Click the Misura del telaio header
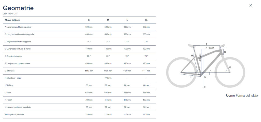Image resolution: width=261 pixels, height=122 pixels. (12, 20)
